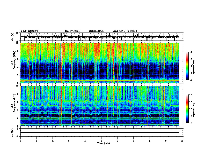
Task: Click the "9" tick on the time axis
Action: [x=166, y=141]
